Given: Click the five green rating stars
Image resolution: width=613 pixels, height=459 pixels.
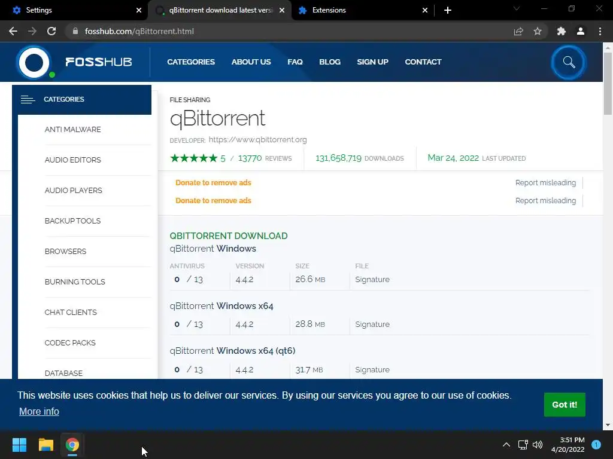Looking at the screenshot, I should (x=193, y=158).
